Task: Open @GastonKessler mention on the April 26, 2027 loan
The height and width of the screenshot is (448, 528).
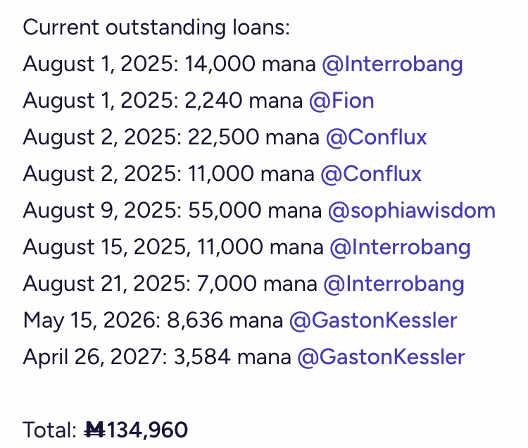Action: click(x=381, y=357)
